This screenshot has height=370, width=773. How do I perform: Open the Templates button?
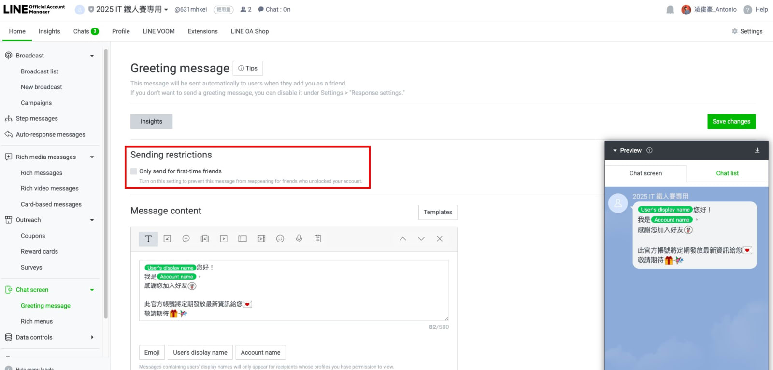438,212
